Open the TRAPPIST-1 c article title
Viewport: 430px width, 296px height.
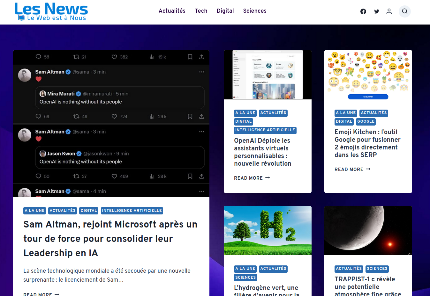[368, 286]
